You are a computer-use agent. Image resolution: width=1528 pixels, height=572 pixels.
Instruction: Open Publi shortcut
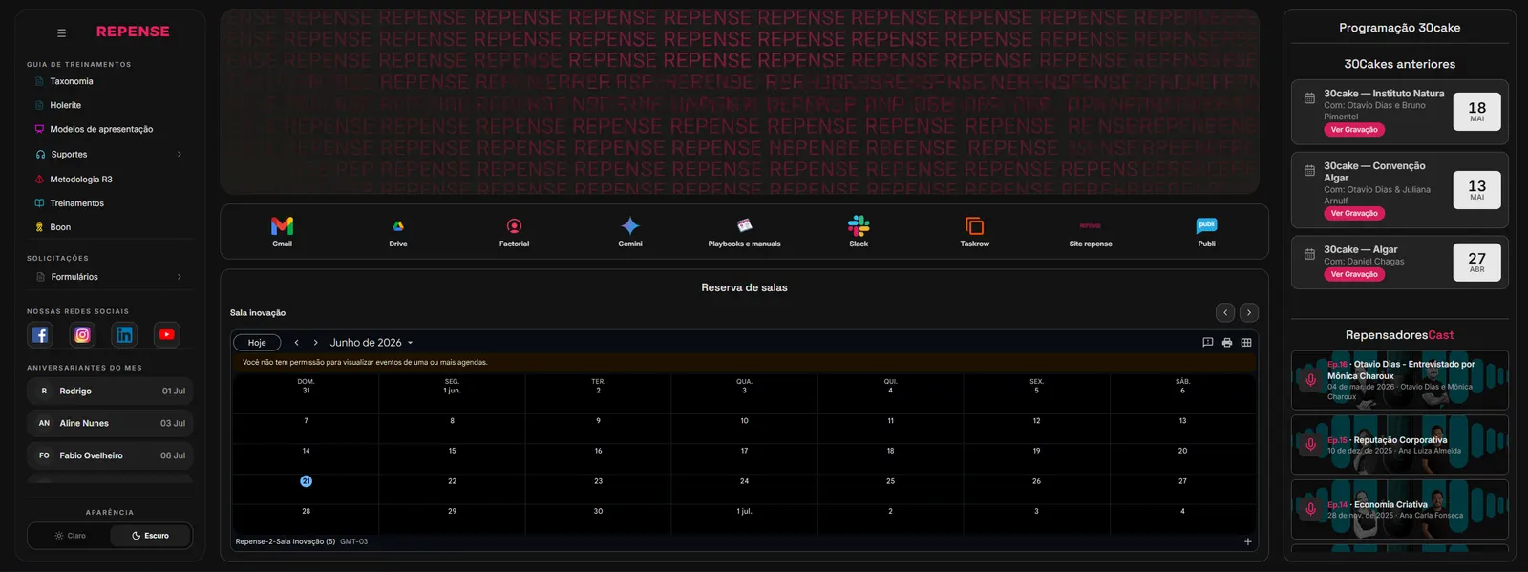[x=1207, y=231]
